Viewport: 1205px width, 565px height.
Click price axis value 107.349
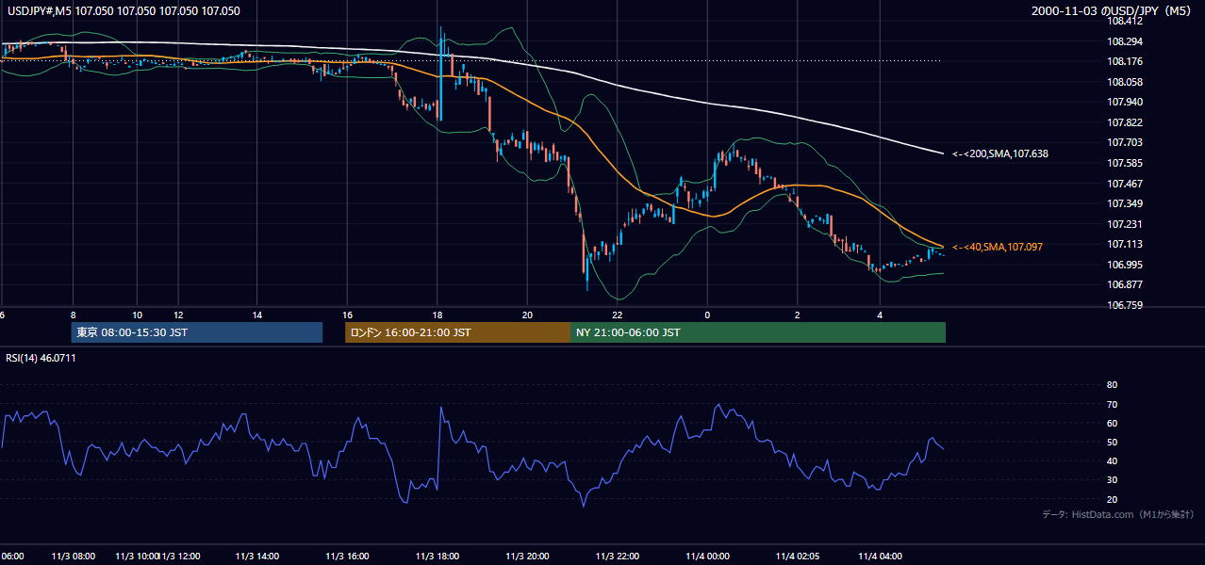pos(1125,203)
